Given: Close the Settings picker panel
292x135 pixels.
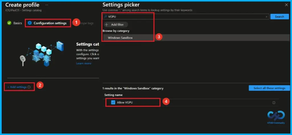Looking at the screenshot, I should [286, 5].
